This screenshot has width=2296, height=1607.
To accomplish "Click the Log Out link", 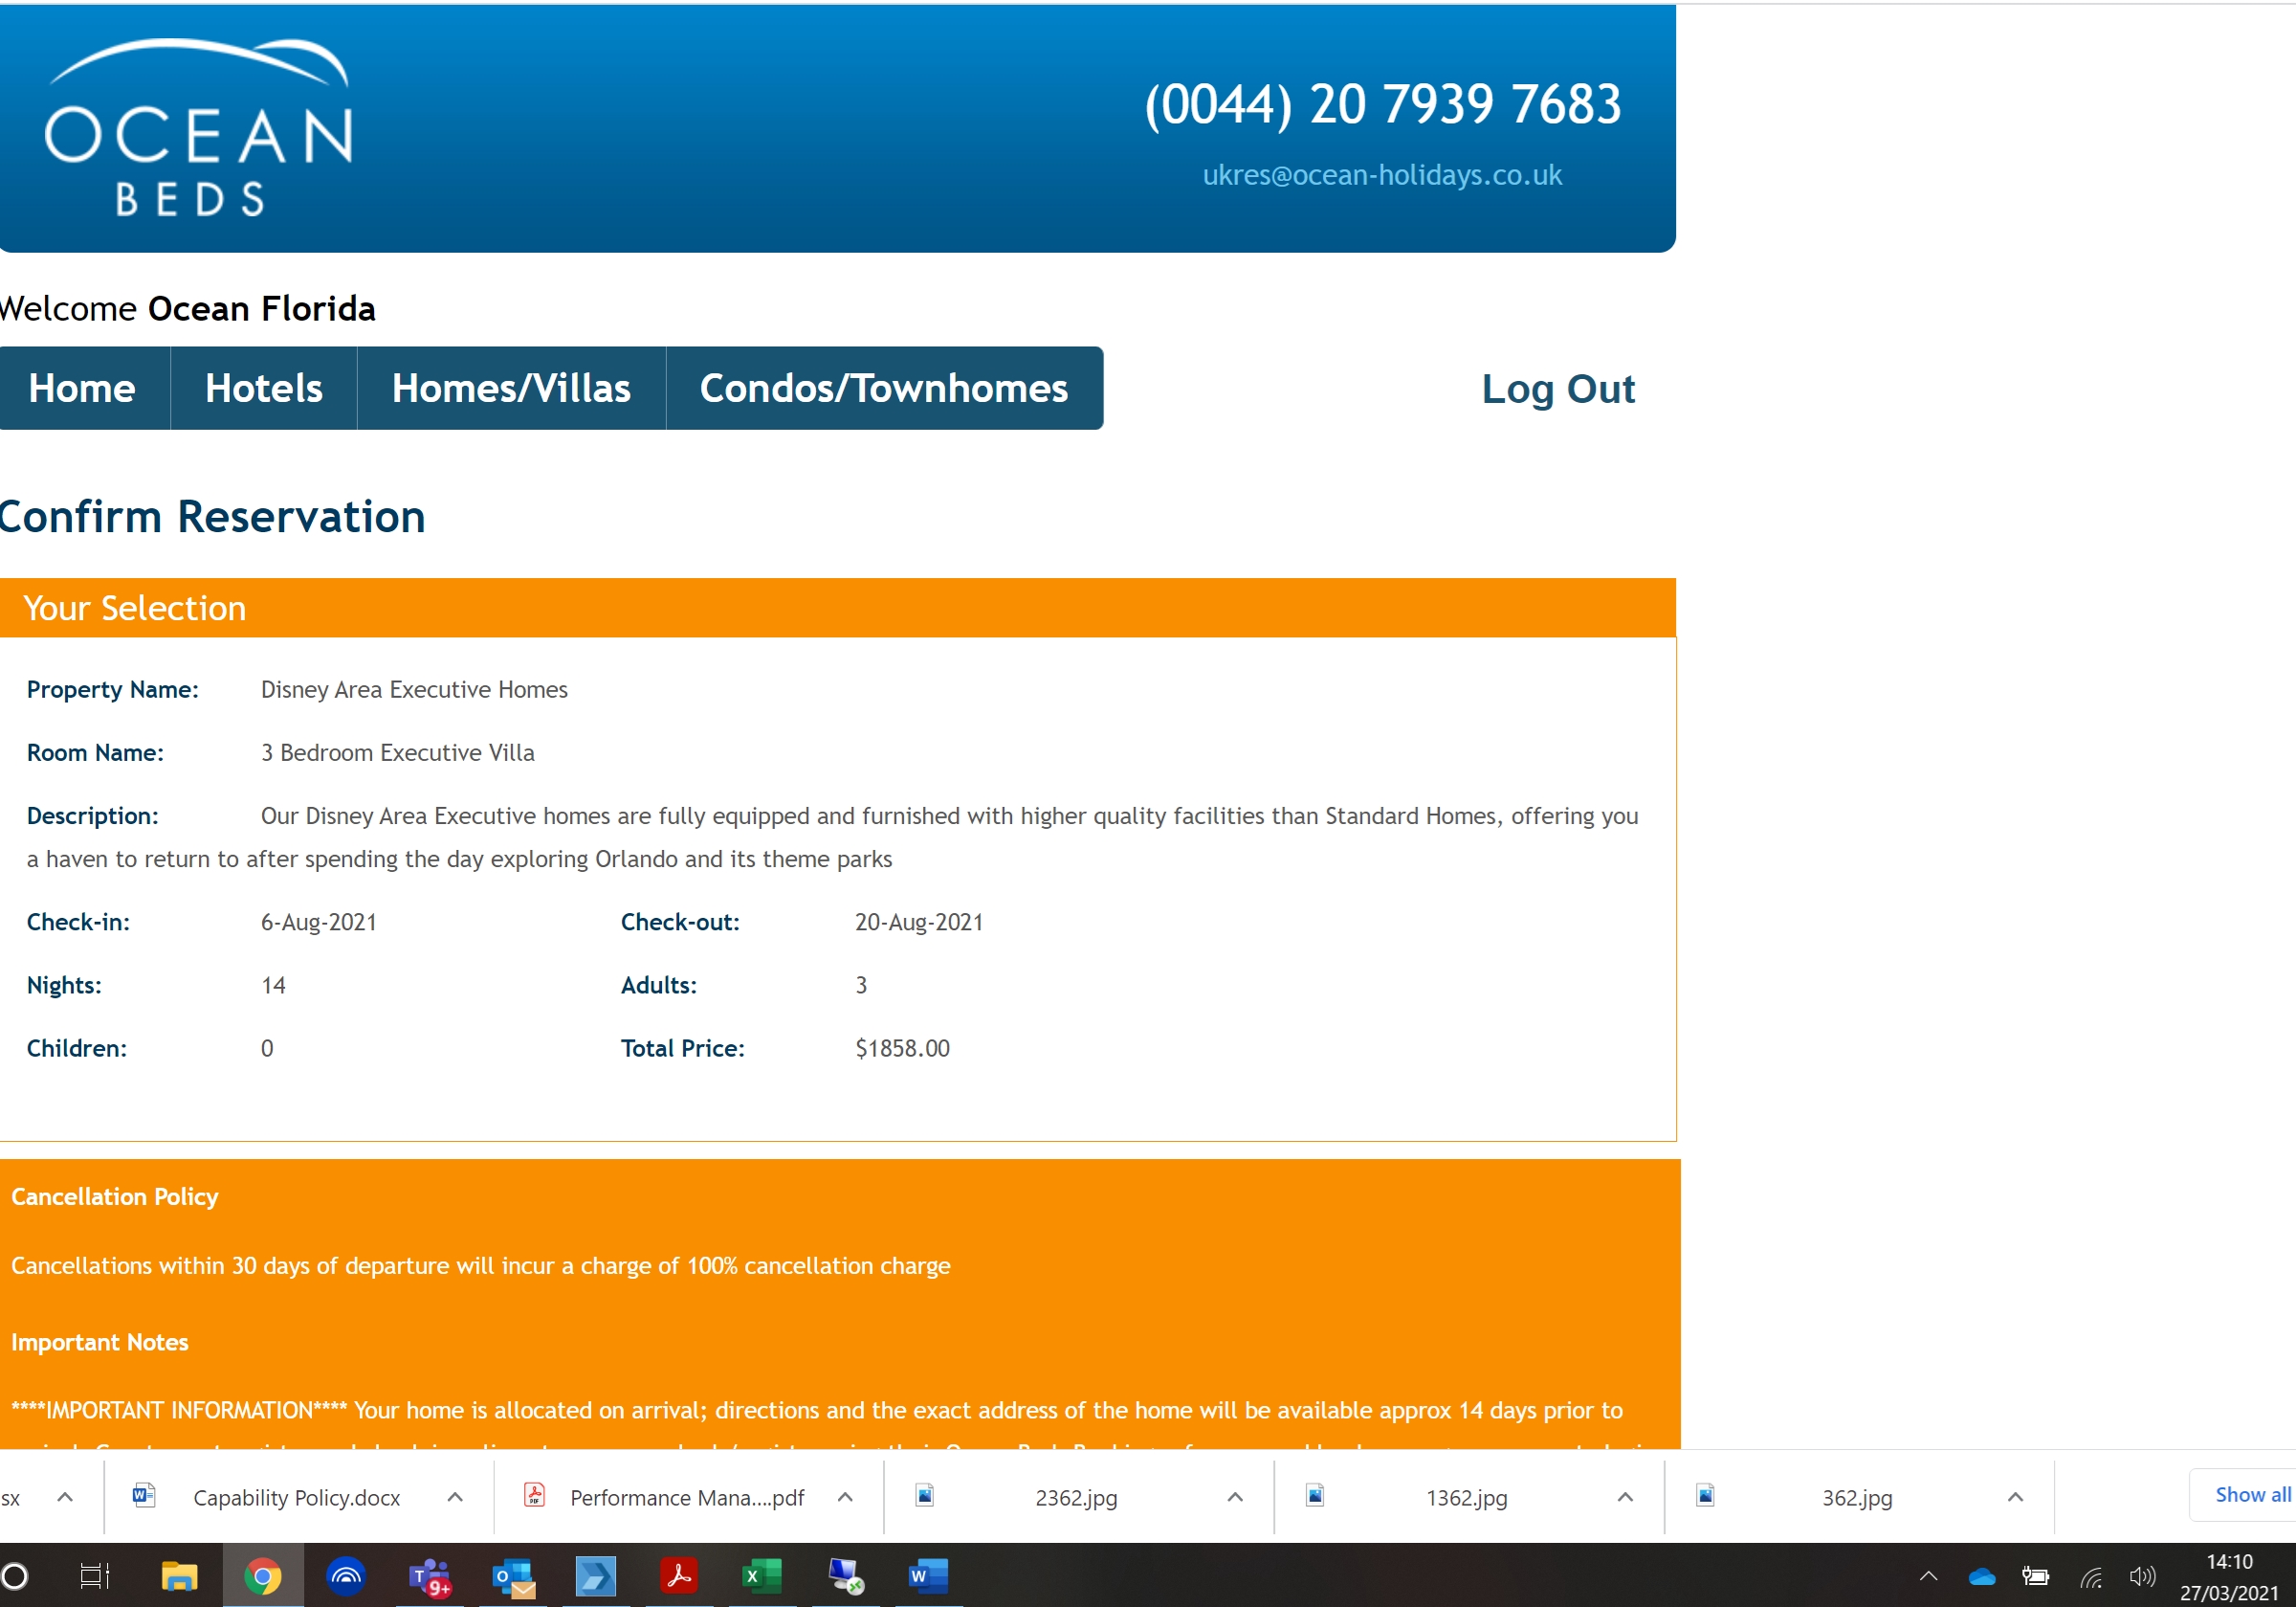I will click(x=1557, y=390).
